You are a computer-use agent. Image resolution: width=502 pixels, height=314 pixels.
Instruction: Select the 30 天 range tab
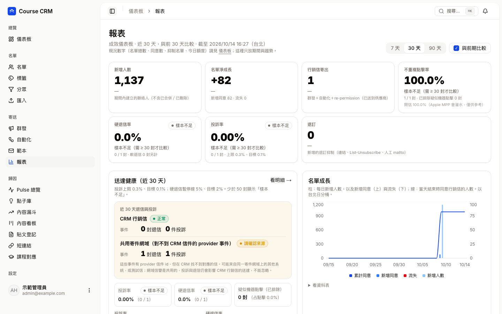414,48
